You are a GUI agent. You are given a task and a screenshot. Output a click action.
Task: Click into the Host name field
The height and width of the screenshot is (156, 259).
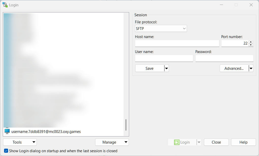pyautogui.click(x=177, y=43)
